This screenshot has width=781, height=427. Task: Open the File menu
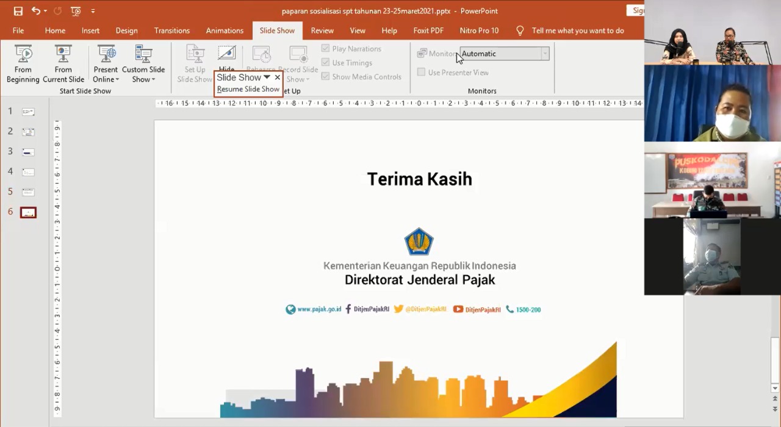click(x=18, y=30)
